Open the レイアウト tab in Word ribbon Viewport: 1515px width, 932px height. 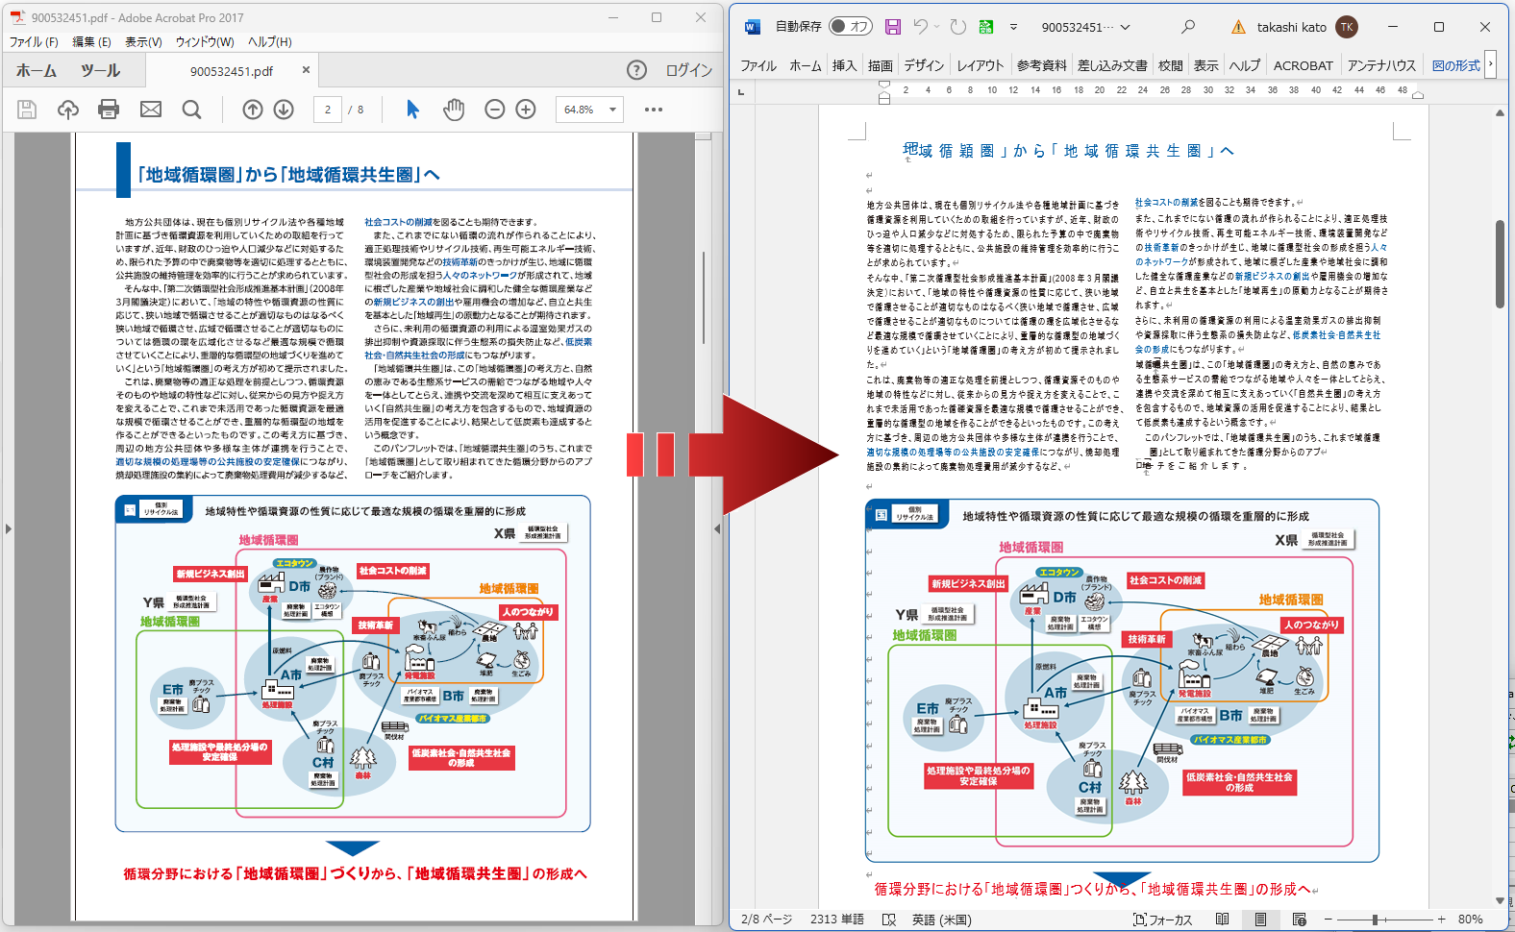coord(981,65)
